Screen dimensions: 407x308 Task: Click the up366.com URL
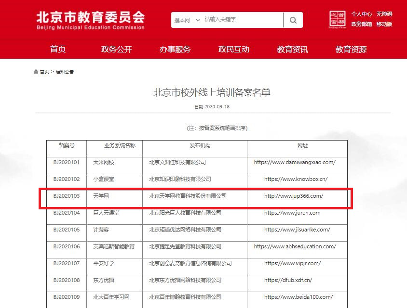(294, 196)
